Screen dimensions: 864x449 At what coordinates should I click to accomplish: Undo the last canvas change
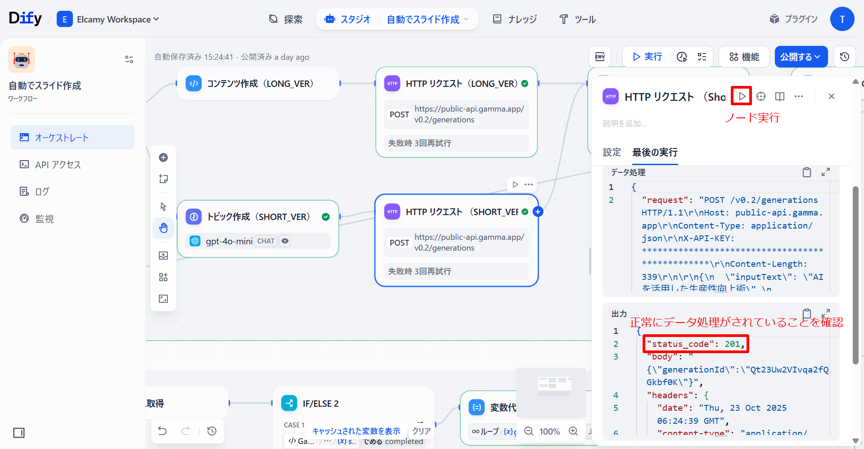[162, 431]
